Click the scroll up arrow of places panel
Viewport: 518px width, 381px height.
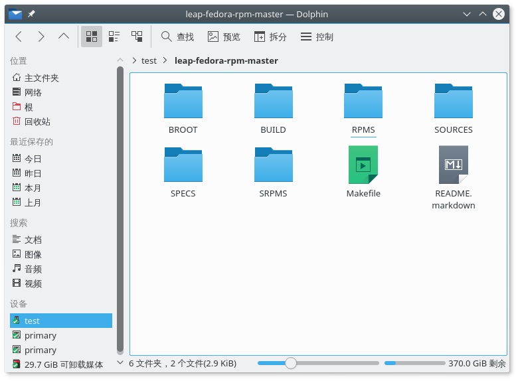tap(120, 60)
